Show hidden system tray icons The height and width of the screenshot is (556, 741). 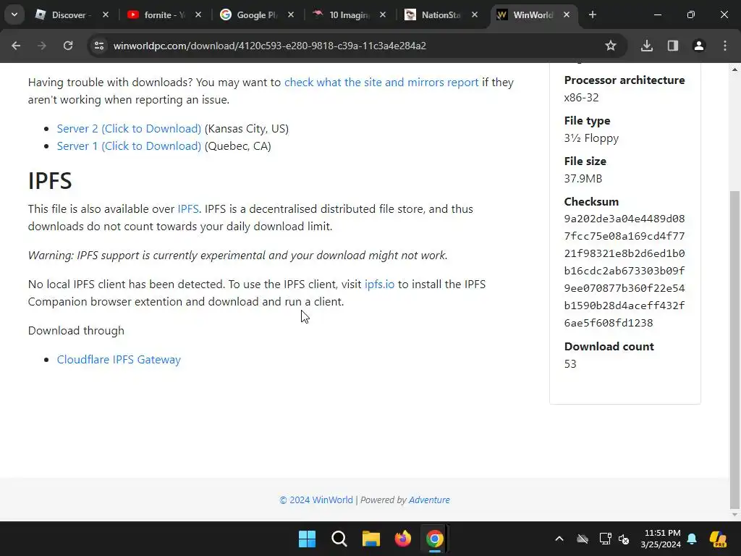pyautogui.click(x=559, y=539)
